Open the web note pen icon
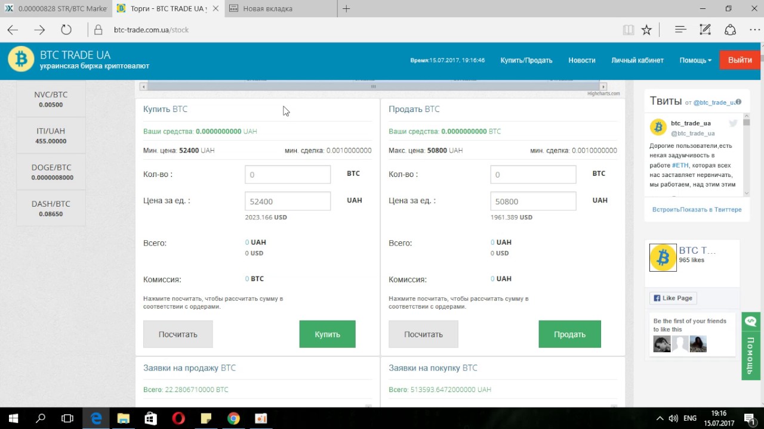 point(705,30)
